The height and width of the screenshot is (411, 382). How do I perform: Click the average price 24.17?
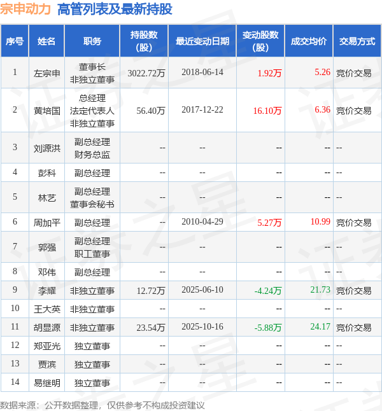320,326
